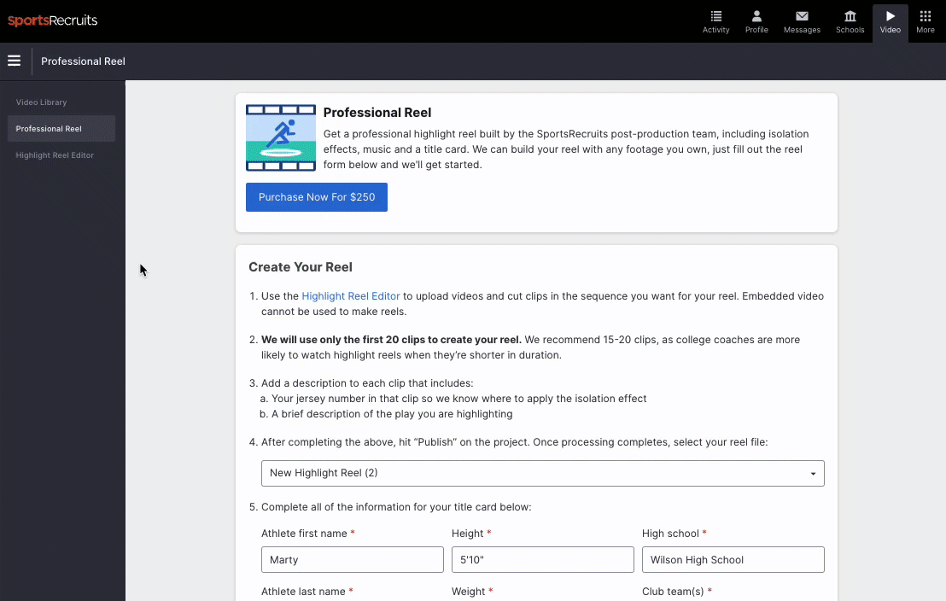Click the SportsRecruits logo
946x601 pixels.
(52, 20)
